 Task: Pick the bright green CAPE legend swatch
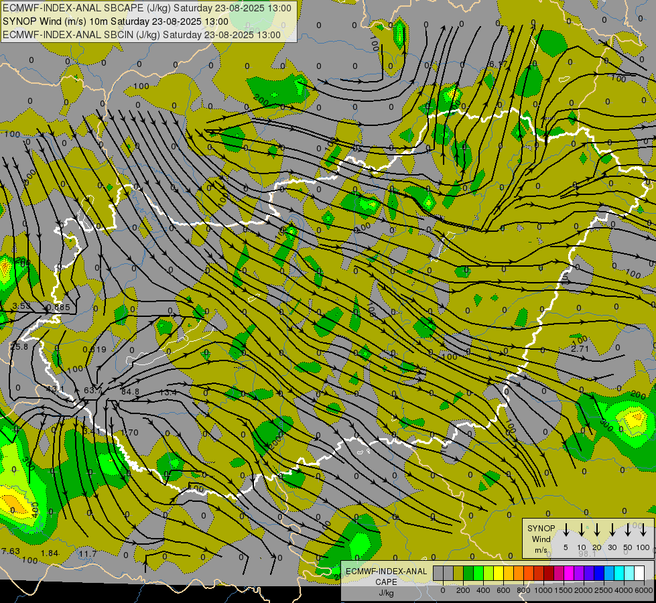tap(478, 573)
